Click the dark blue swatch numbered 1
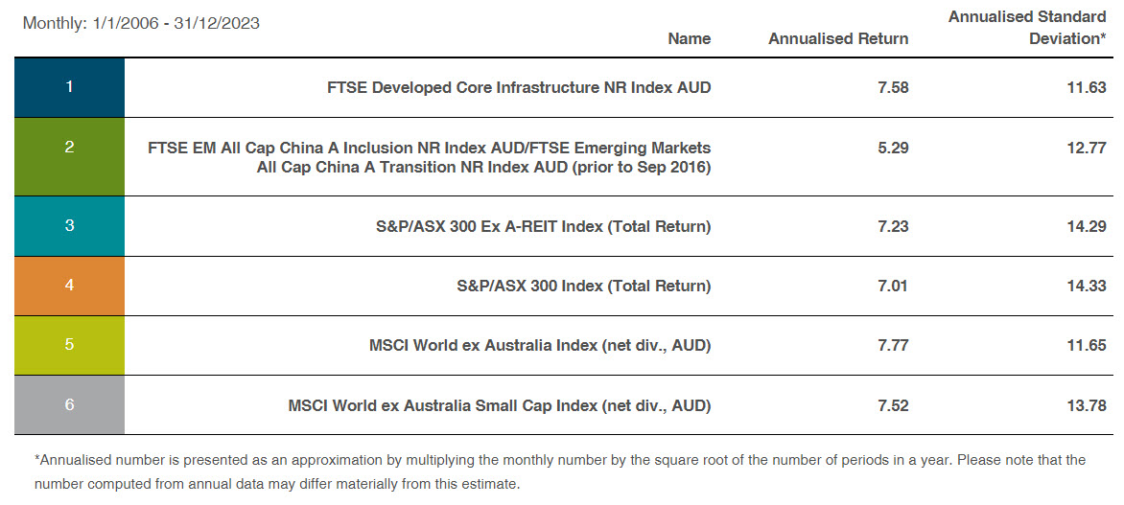The image size is (1124, 505). click(69, 87)
